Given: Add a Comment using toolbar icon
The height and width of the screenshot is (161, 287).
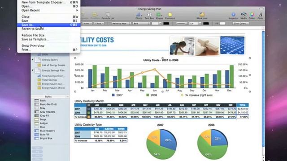Looking at the screenshot, I should [x=170, y=16].
